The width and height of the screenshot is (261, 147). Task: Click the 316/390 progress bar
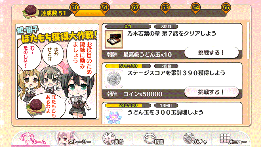128,66
